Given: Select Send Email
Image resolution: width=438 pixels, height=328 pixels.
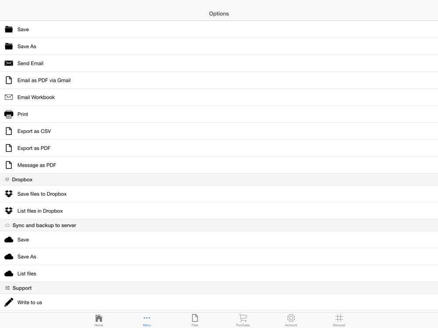Looking at the screenshot, I should (219, 63).
